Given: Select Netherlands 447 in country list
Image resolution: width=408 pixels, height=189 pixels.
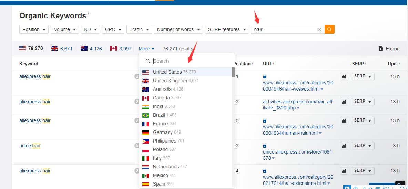Looking at the screenshot, I should point(185,167).
